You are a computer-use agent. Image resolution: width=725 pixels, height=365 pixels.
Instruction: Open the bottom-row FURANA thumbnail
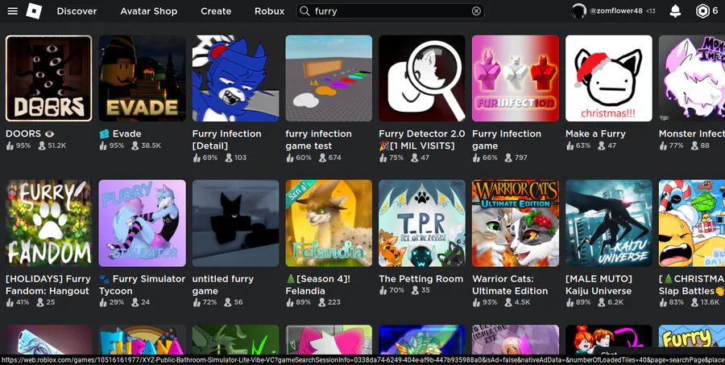pos(143,339)
